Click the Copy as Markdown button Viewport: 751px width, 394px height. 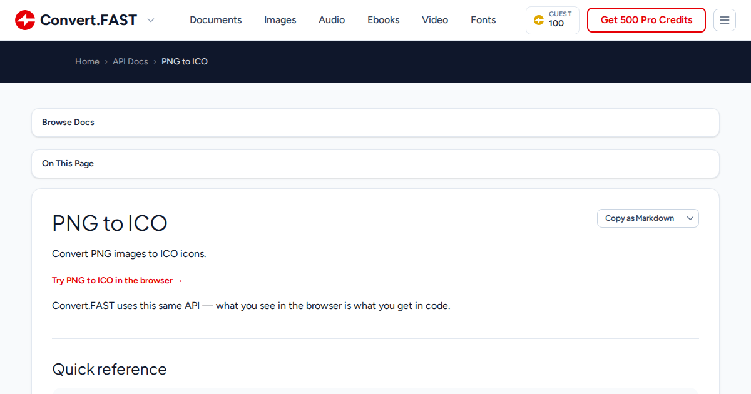640,218
